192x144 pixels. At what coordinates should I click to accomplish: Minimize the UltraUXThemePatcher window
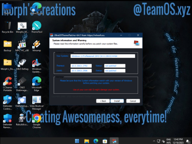[121, 35]
